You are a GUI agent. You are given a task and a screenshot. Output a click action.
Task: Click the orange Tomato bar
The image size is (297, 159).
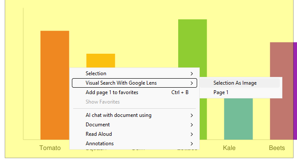tap(55, 85)
